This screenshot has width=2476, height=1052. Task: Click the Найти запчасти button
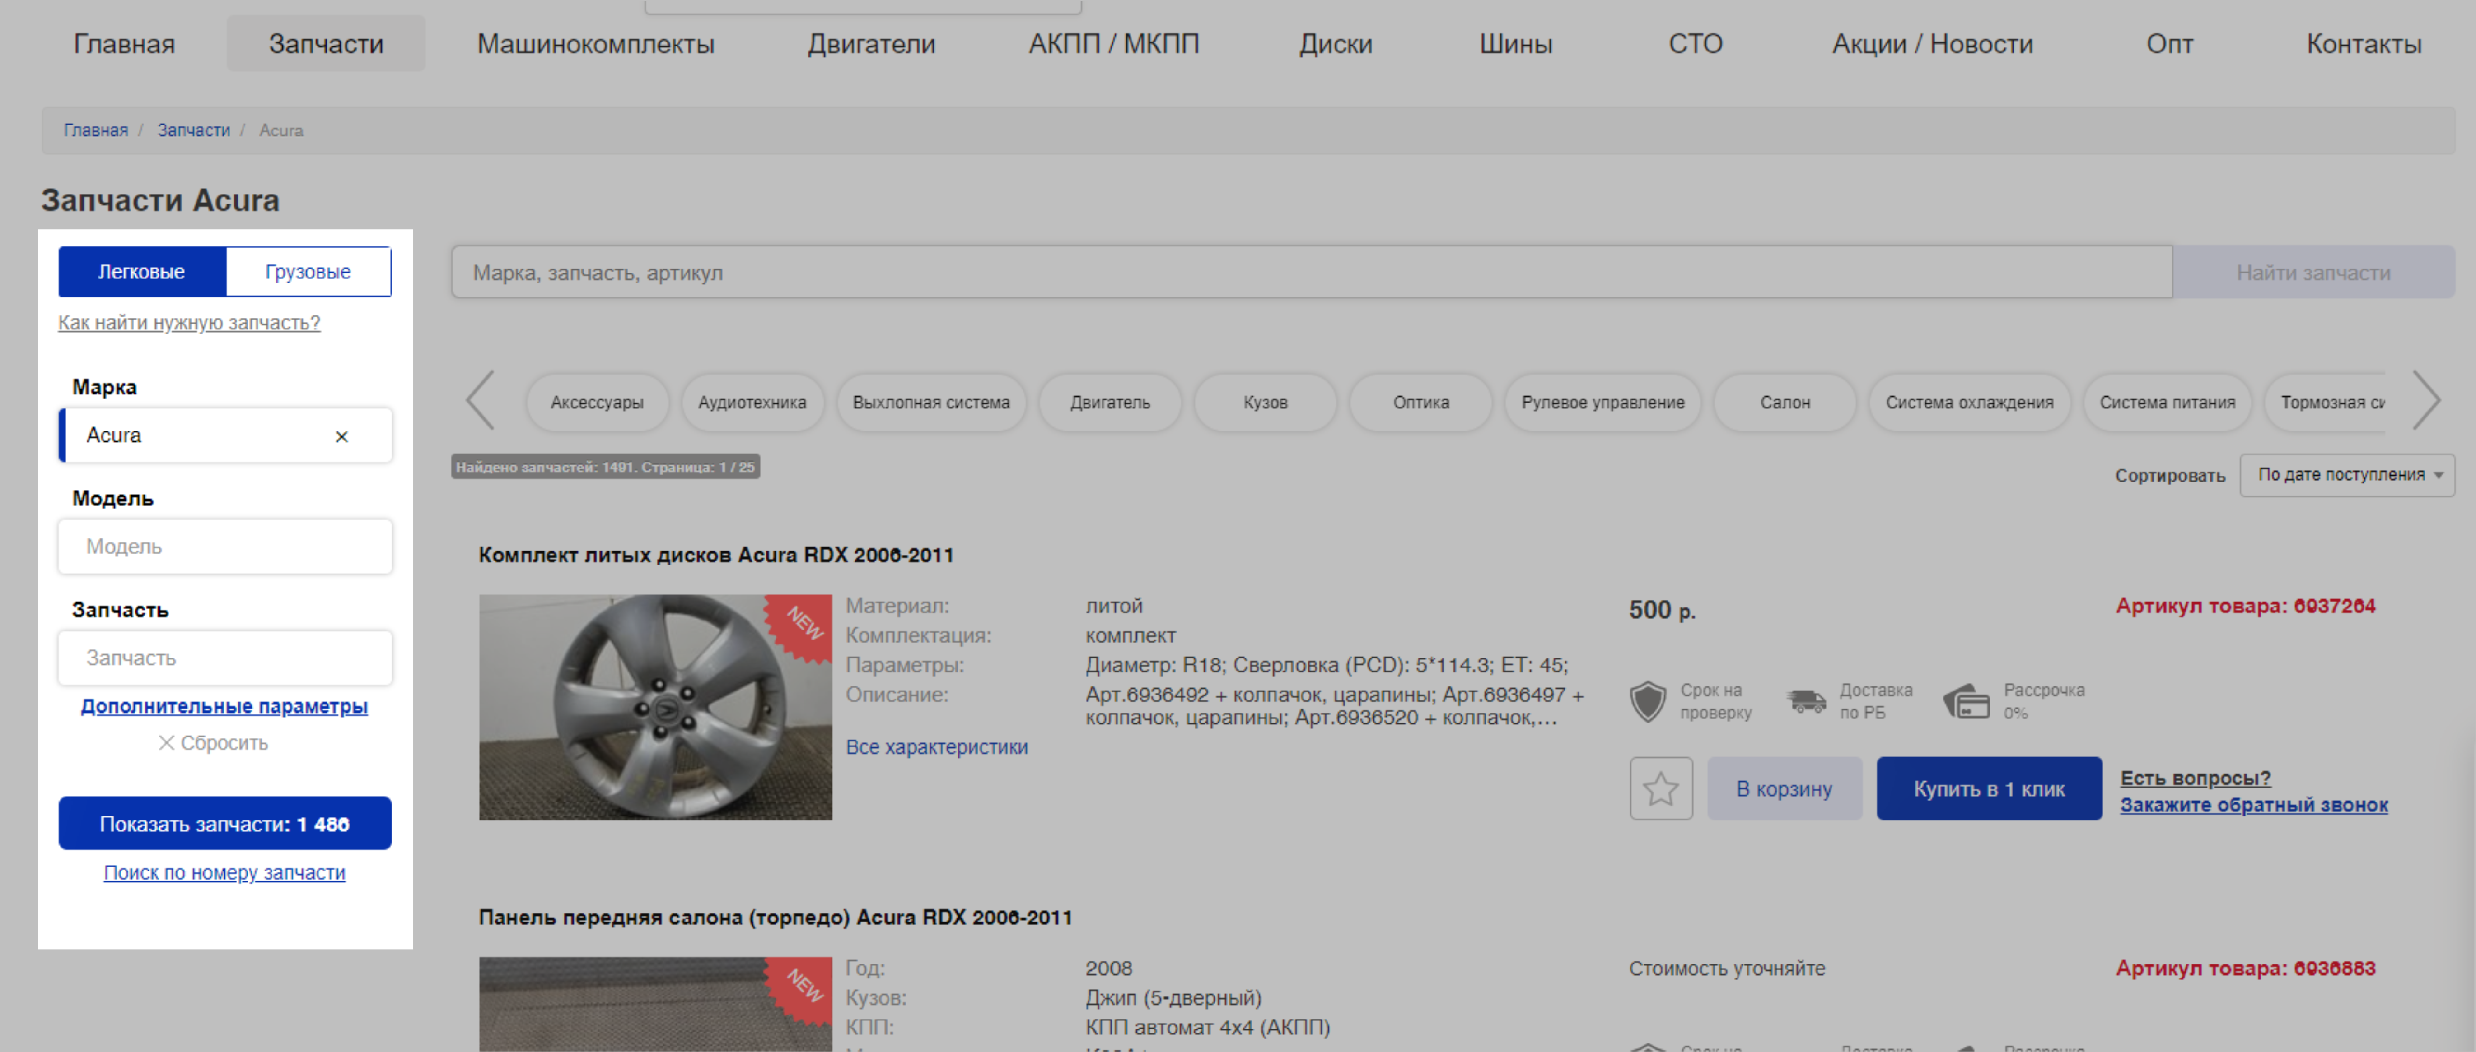(2312, 272)
